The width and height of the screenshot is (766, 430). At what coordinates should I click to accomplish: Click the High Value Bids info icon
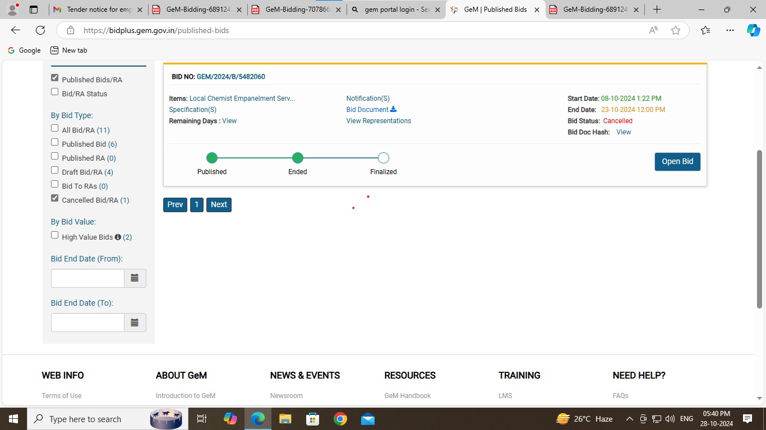click(x=118, y=237)
